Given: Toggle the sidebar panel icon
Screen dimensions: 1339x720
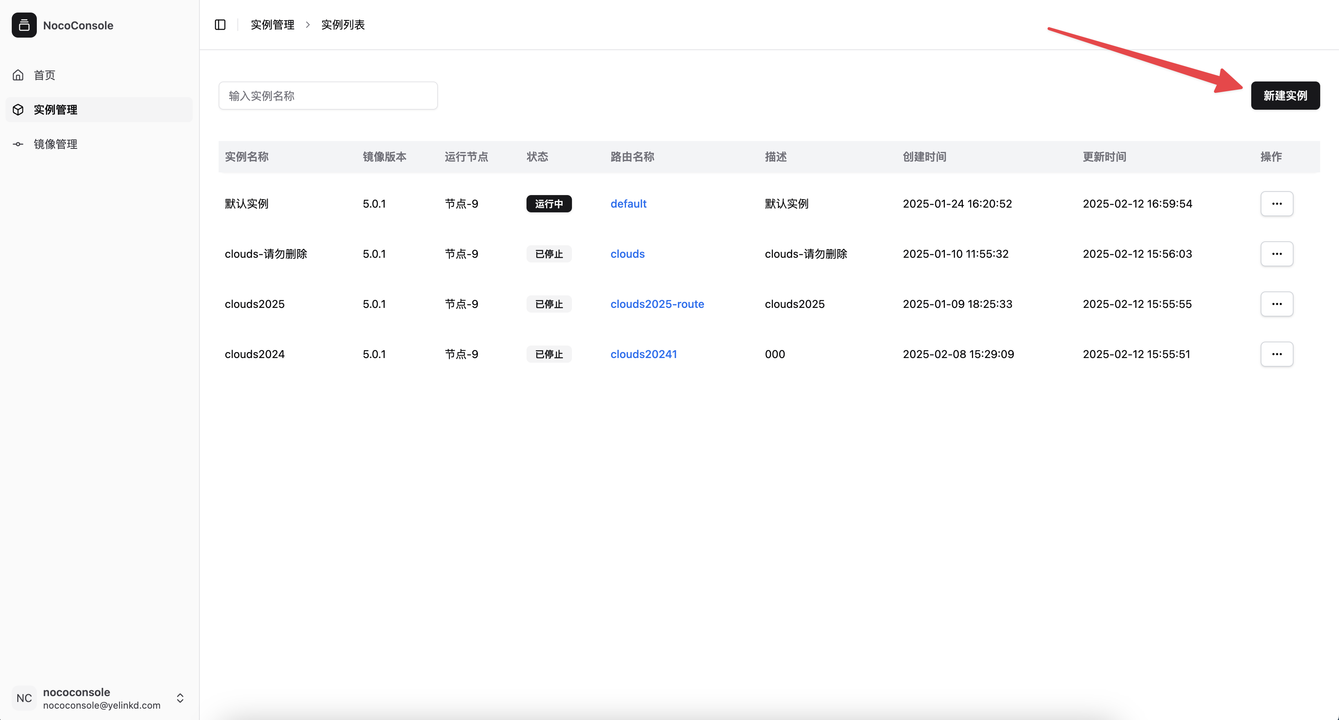Looking at the screenshot, I should 220,24.
